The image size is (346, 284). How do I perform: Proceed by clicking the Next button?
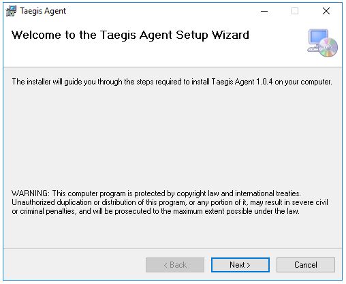click(x=240, y=265)
